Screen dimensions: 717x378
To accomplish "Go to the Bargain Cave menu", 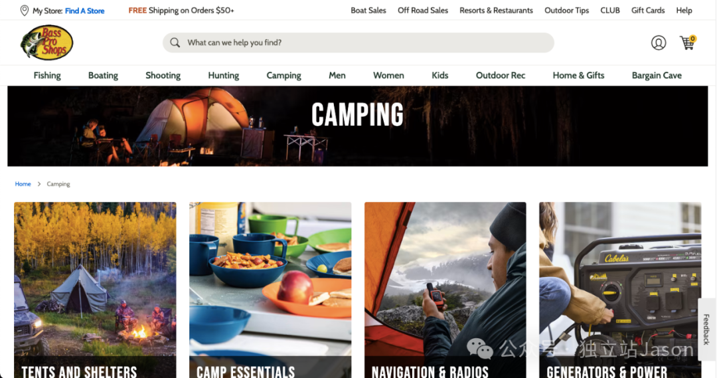I will (x=657, y=76).
